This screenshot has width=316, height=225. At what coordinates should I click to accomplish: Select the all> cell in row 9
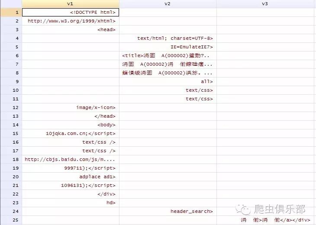[168, 82]
